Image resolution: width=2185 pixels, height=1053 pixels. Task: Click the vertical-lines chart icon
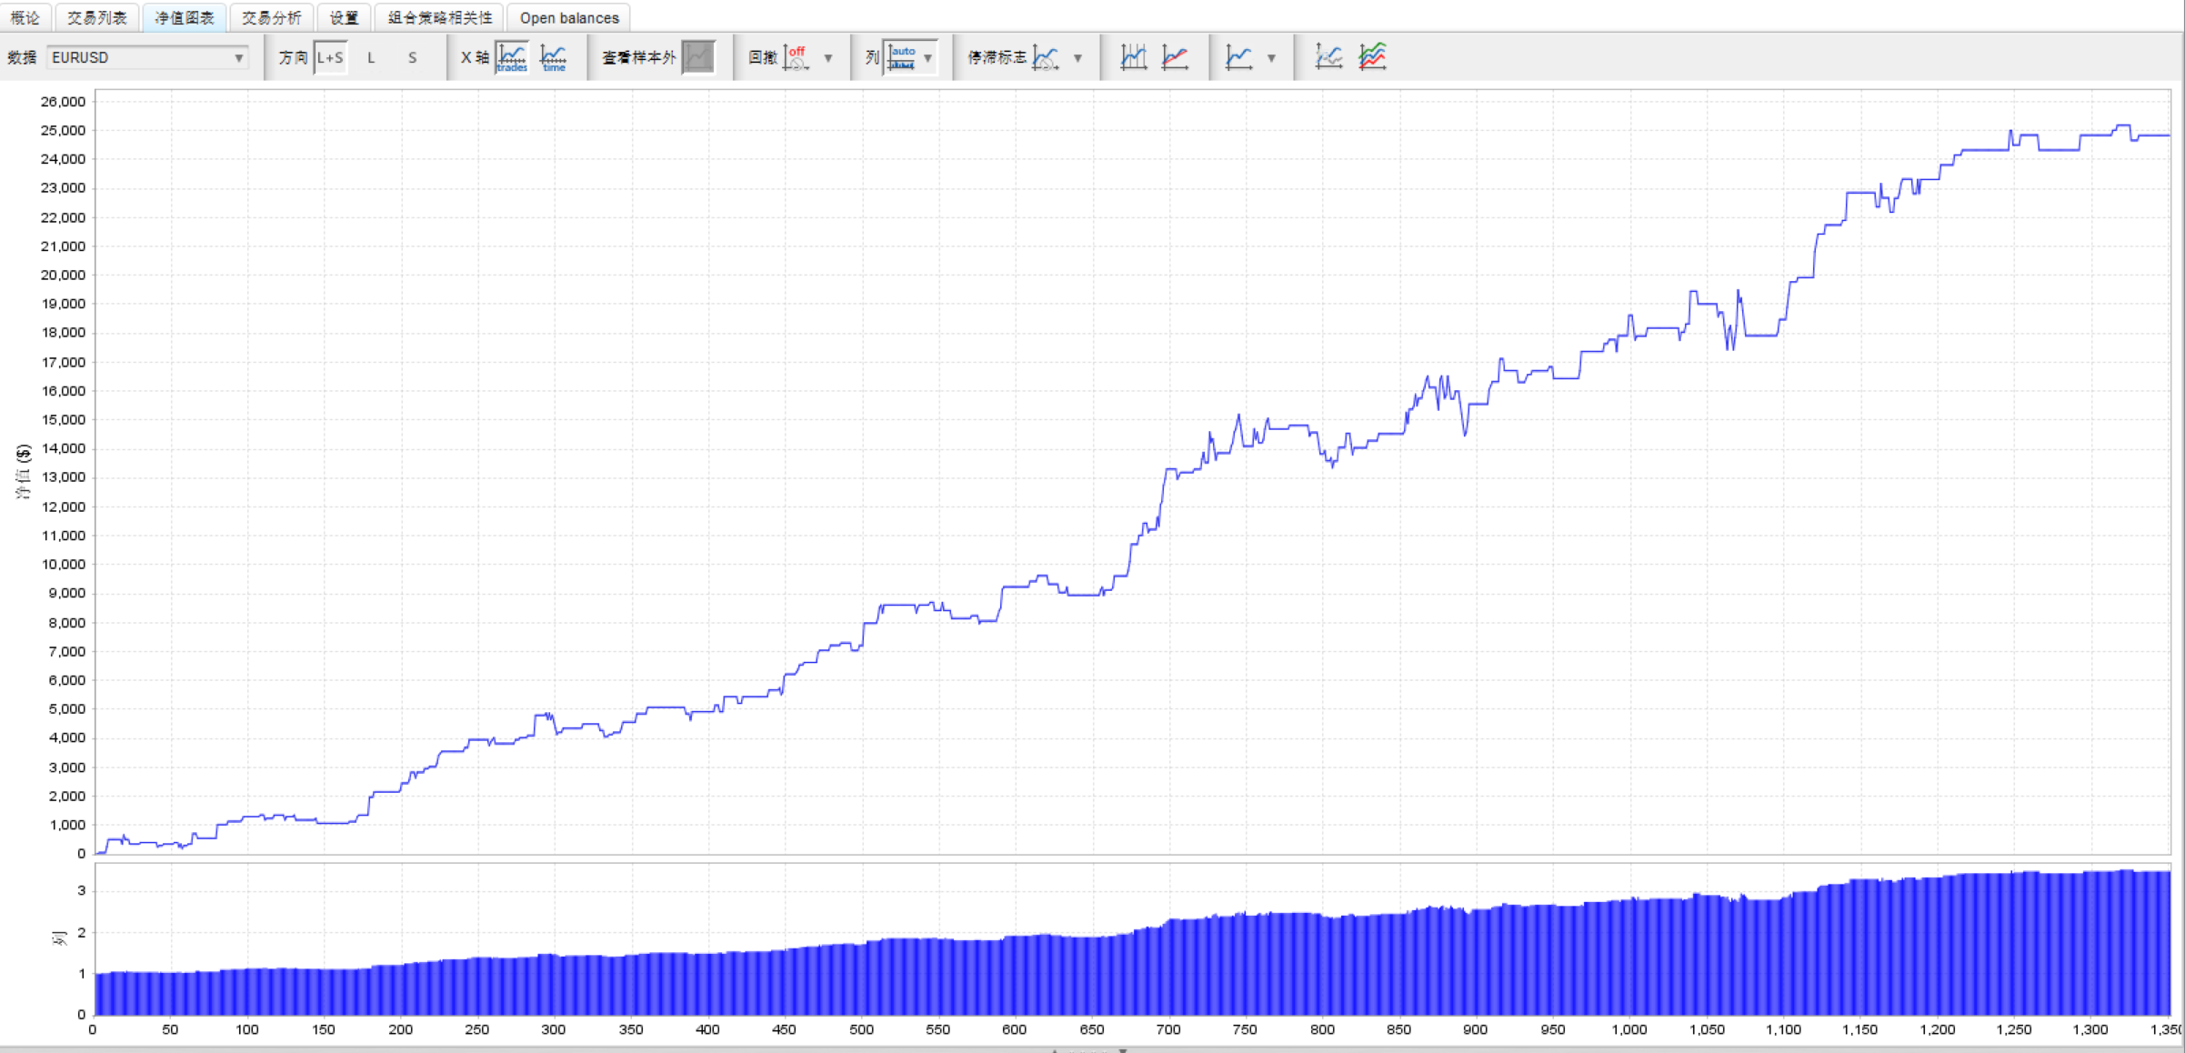click(x=1133, y=57)
